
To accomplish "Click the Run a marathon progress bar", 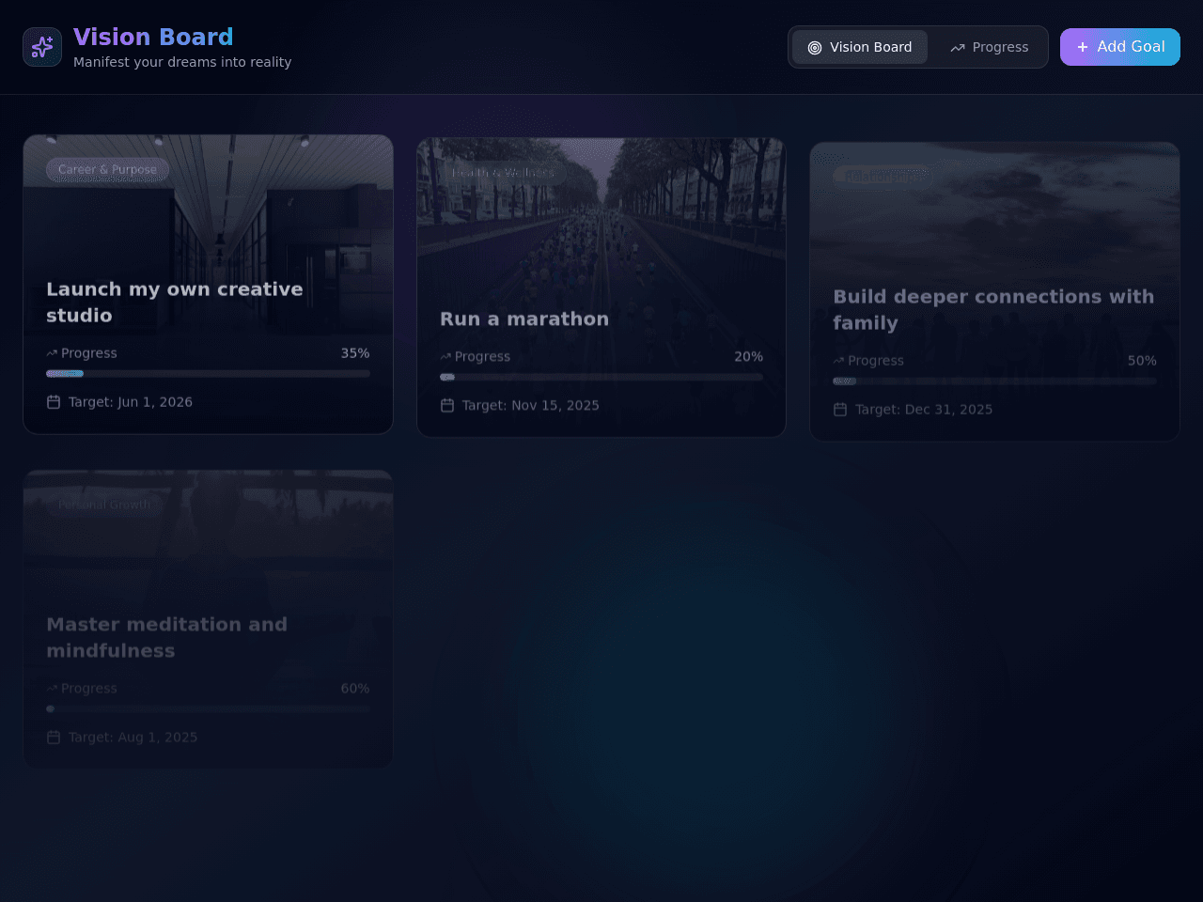I will [601, 378].
